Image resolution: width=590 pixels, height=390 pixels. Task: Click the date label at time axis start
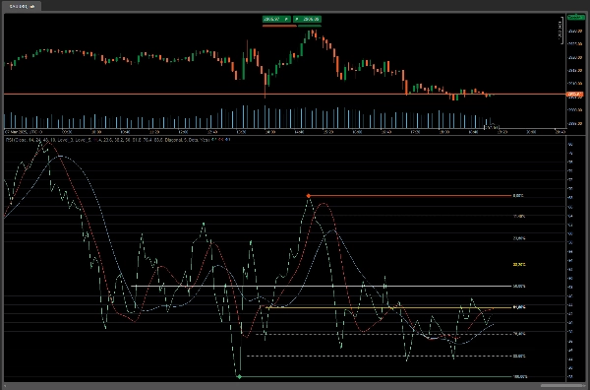pyautogui.click(x=24, y=132)
